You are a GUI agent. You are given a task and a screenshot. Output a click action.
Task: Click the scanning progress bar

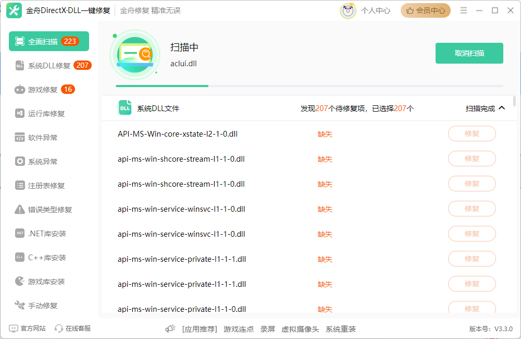pyautogui.click(x=309, y=86)
